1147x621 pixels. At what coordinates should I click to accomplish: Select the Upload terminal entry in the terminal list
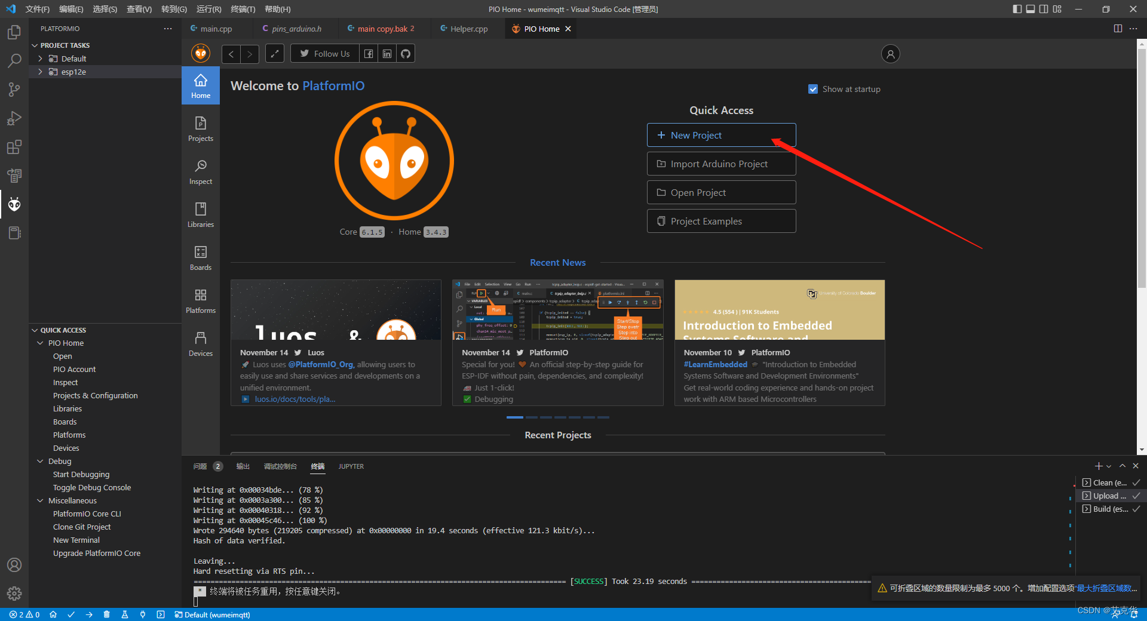[1111, 496]
